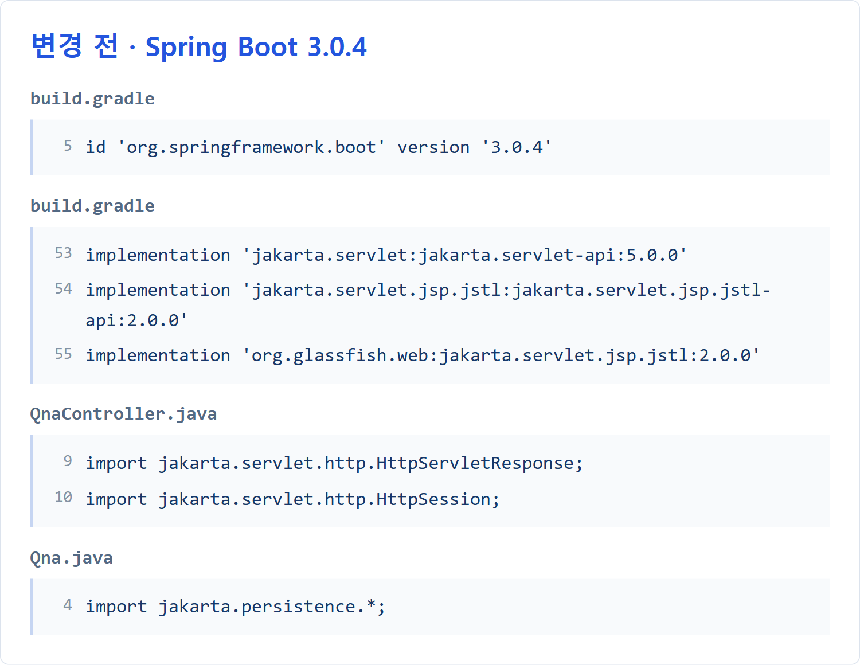Click line number 55
The image size is (860, 665).
click(63, 354)
